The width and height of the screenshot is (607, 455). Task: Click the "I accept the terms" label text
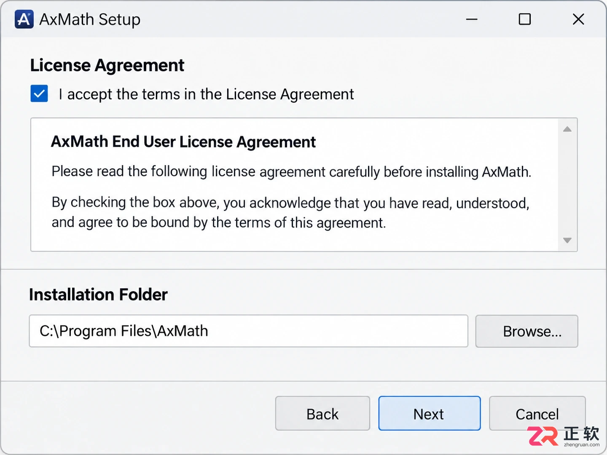206,94
